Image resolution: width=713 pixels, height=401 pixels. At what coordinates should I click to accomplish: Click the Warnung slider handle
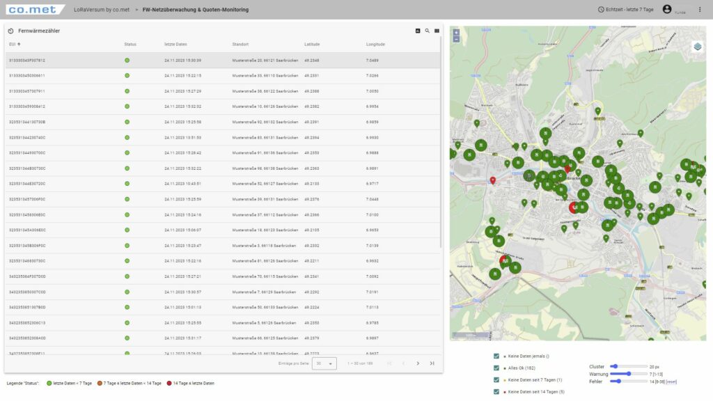click(x=629, y=373)
